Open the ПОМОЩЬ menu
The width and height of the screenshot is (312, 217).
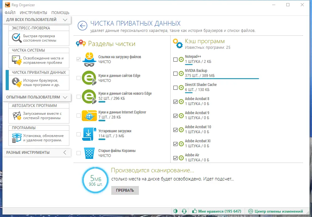pyautogui.click(x=60, y=13)
